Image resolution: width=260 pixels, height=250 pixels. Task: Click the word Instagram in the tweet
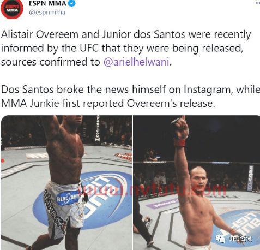tap(208, 90)
